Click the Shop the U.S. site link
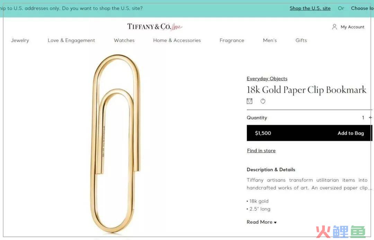Screen dimensions: 374x240 (310, 8)
